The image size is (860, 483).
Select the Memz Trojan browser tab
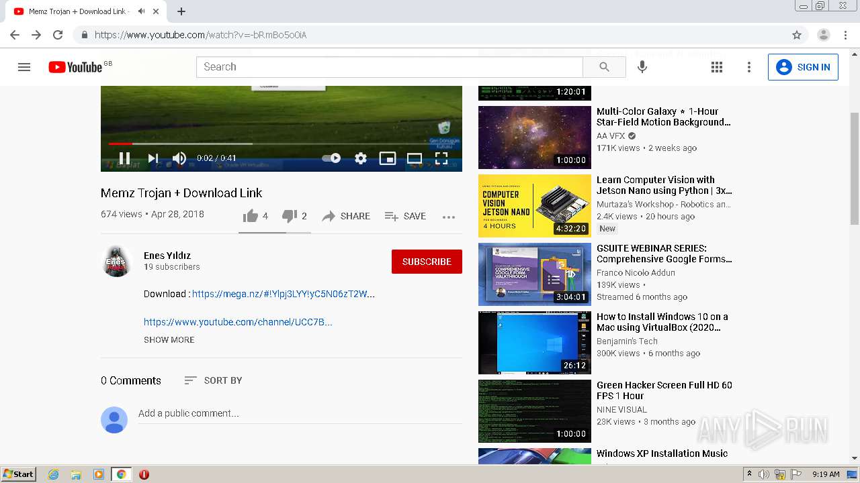[87, 11]
